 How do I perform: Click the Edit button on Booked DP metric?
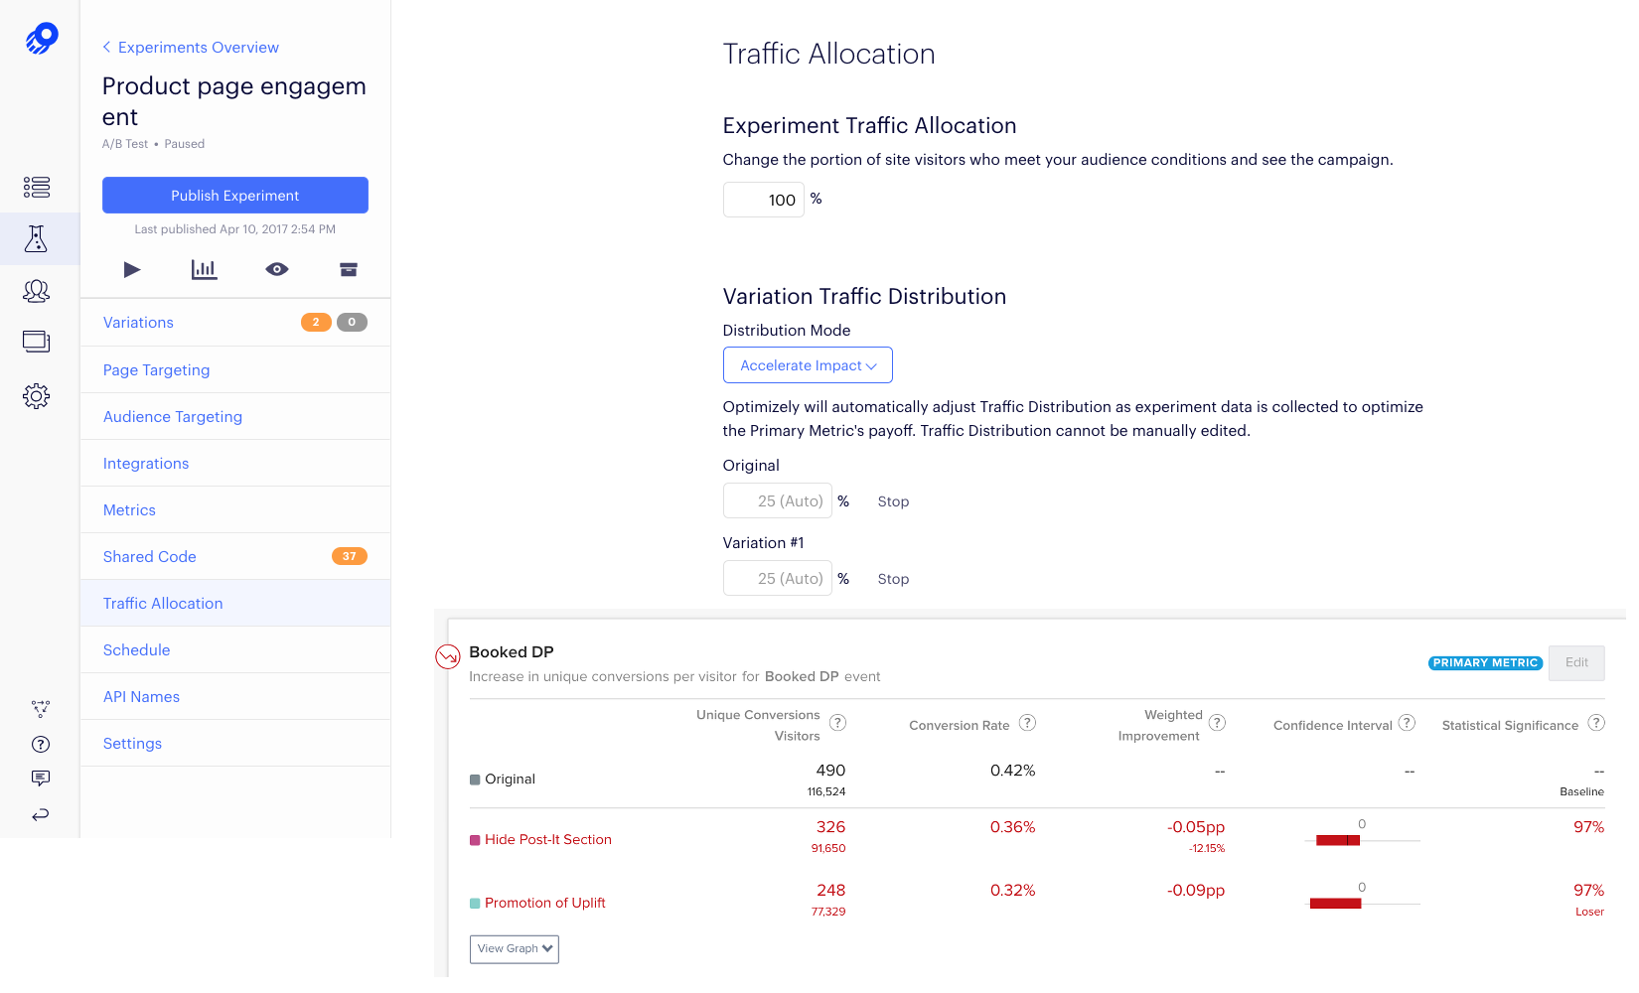[x=1576, y=662]
